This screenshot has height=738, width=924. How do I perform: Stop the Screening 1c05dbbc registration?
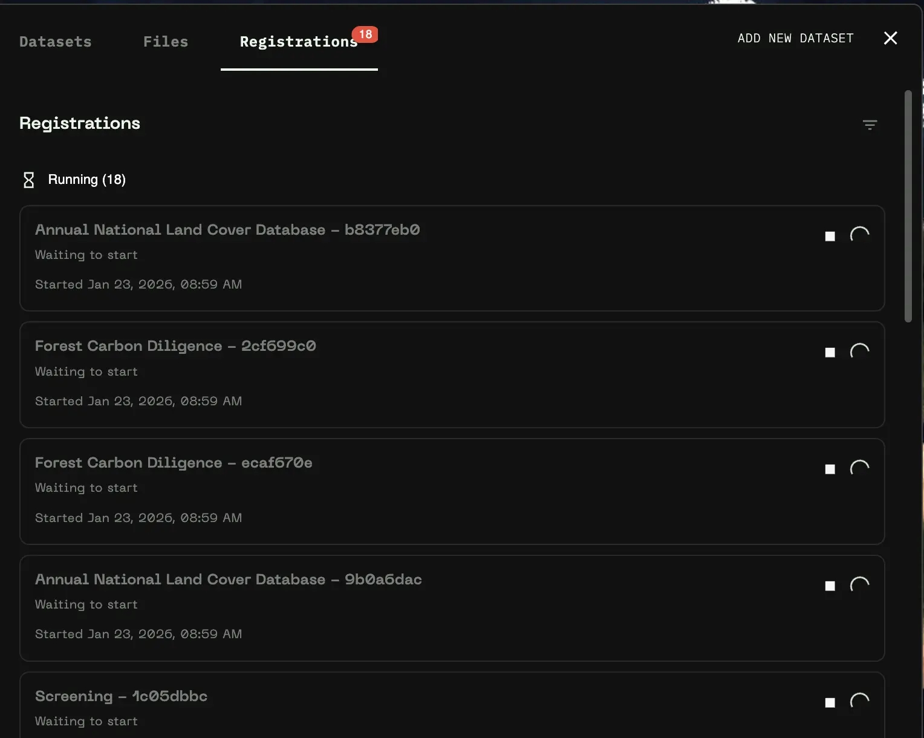tap(830, 703)
